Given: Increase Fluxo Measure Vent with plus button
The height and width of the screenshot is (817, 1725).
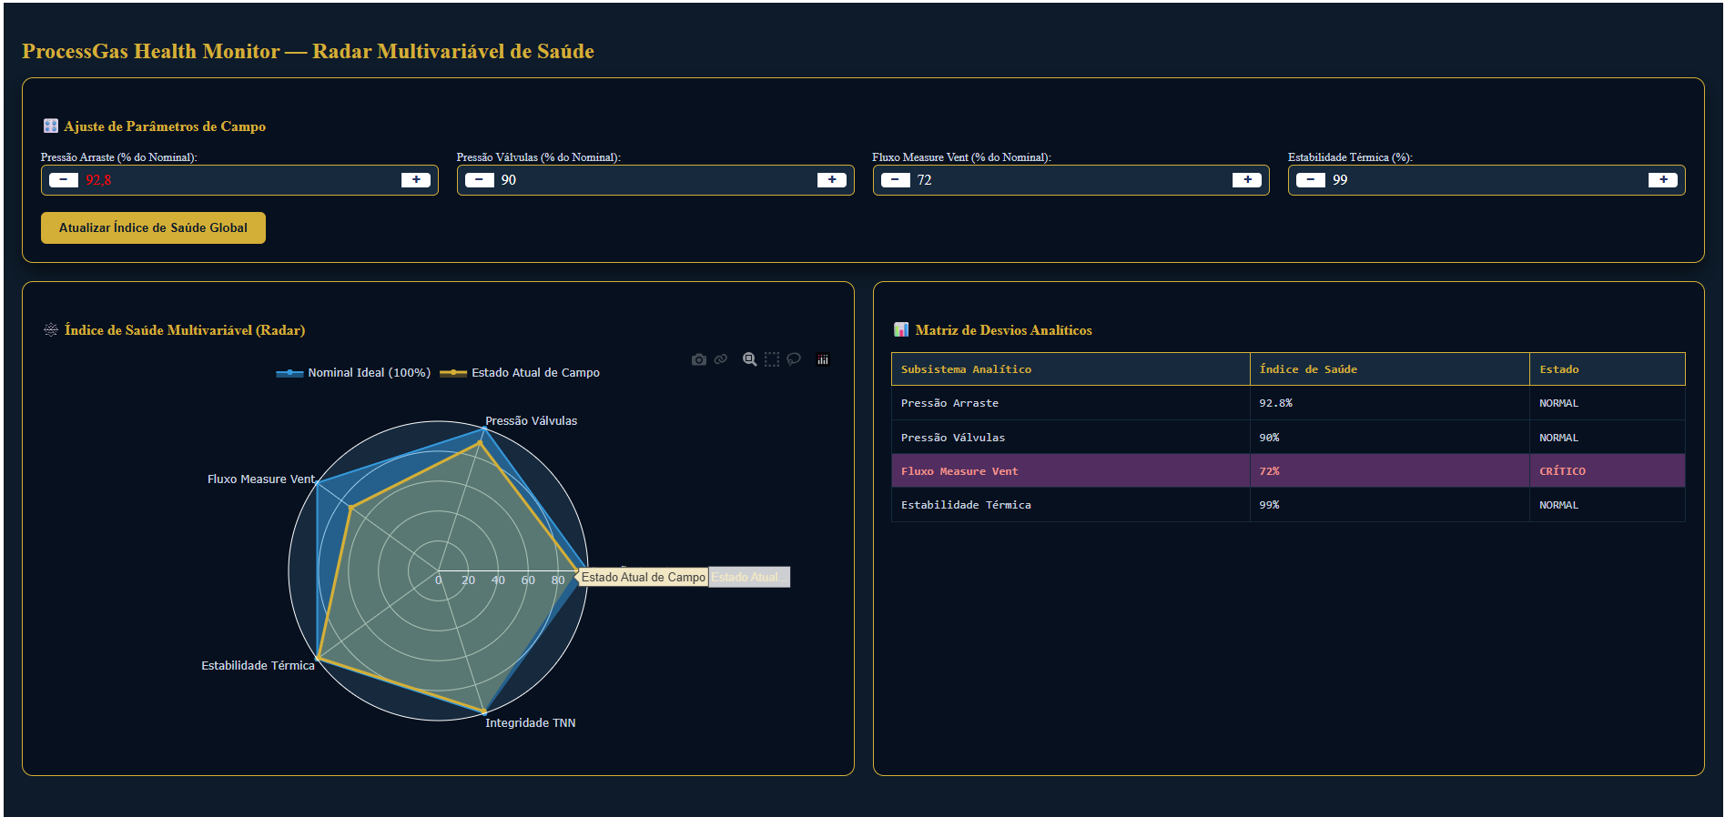Looking at the screenshot, I should tap(1247, 180).
